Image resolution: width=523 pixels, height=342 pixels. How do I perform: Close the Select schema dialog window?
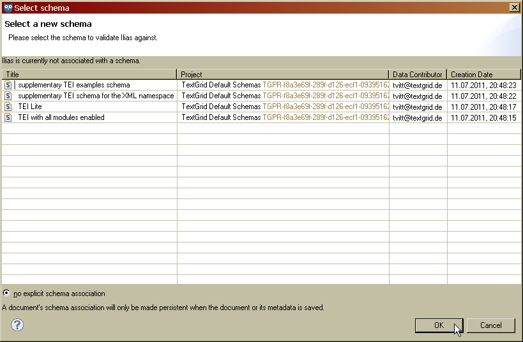(514, 8)
